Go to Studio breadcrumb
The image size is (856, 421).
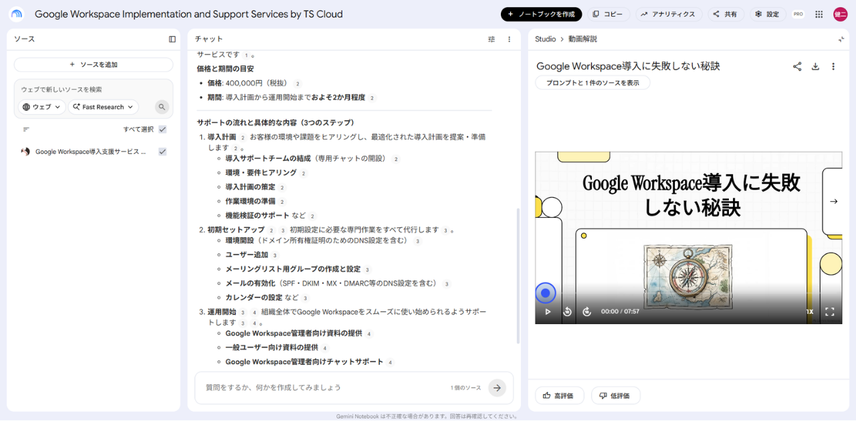click(x=545, y=39)
